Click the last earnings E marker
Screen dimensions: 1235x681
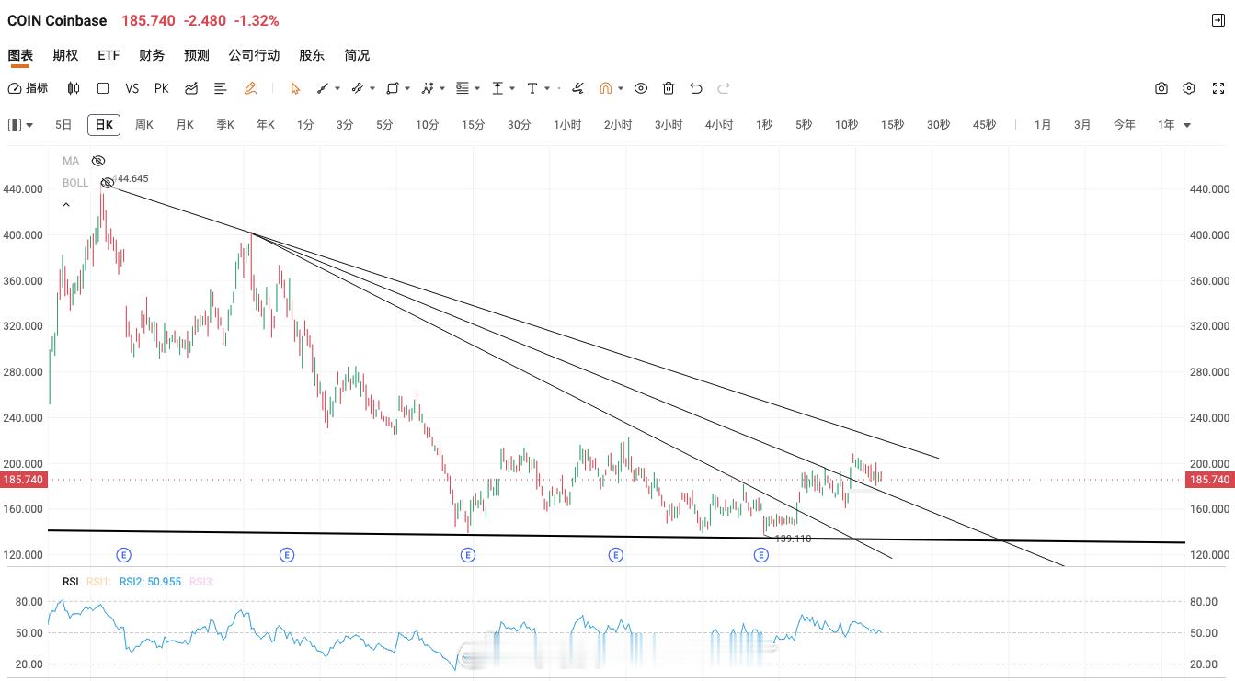click(761, 555)
